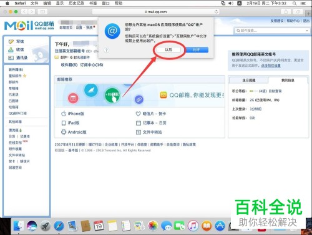Image resolution: width=312 pixels, height=235 pixels.
Task: Open 草稿箱 drafts folder
Action: tap(14, 88)
